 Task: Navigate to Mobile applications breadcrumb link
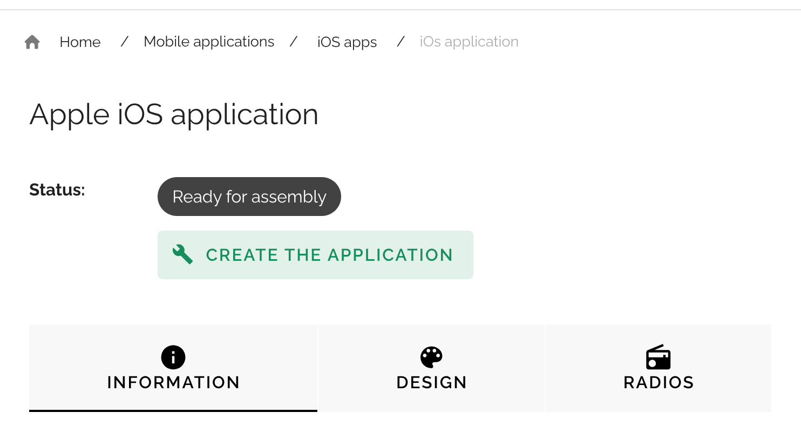(209, 42)
